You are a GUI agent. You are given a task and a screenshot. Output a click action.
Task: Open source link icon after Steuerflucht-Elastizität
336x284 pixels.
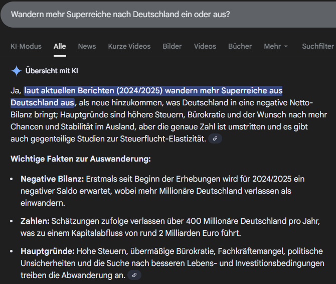point(215,138)
